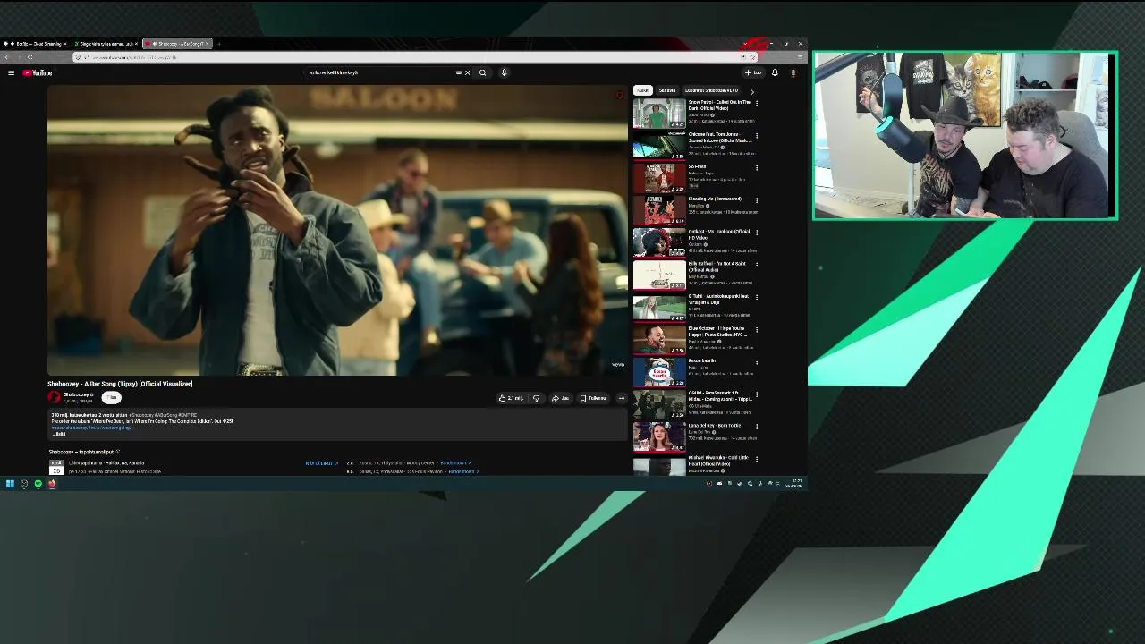Click the Shaboozey video player
This screenshot has width=1145, height=644.
click(337, 230)
